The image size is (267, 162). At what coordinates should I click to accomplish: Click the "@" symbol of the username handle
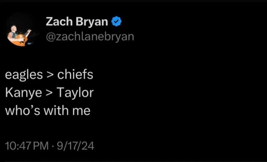(x=50, y=37)
